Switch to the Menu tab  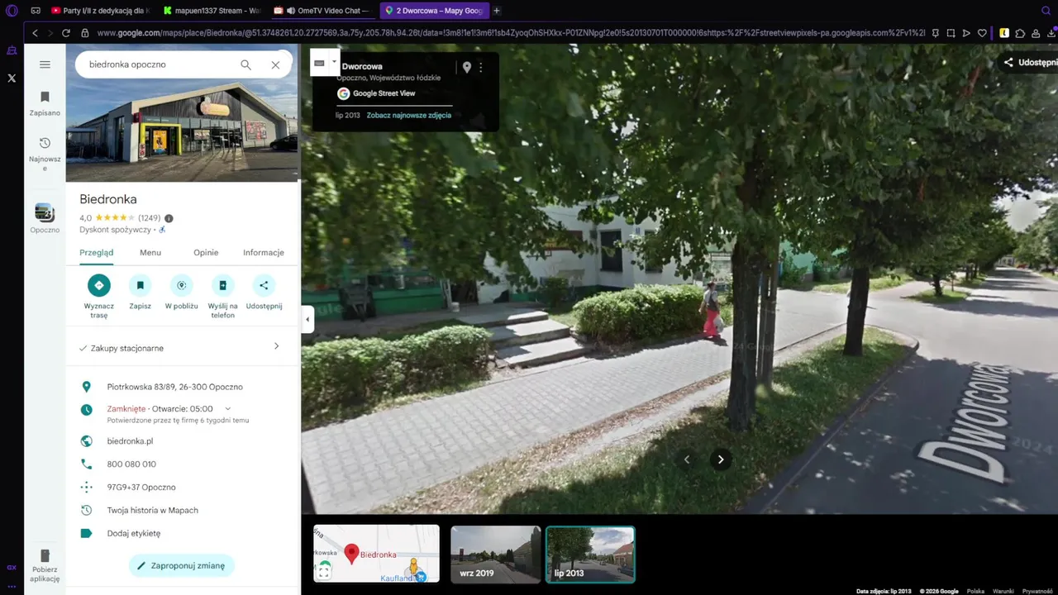[150, 253]
